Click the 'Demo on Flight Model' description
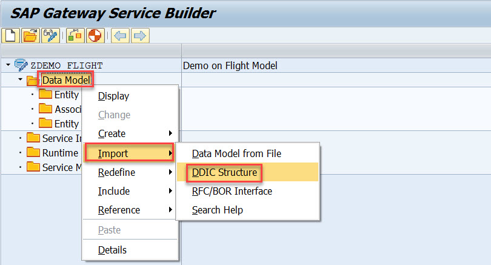The height and width of the screenshot is (265, 491). (x=230, y=65)
